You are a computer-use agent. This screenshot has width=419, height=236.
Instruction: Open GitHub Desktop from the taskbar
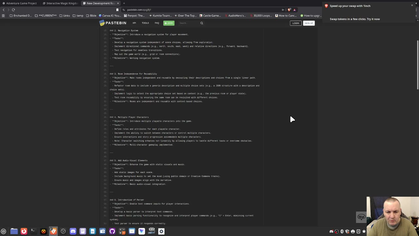tap(112, 231)
